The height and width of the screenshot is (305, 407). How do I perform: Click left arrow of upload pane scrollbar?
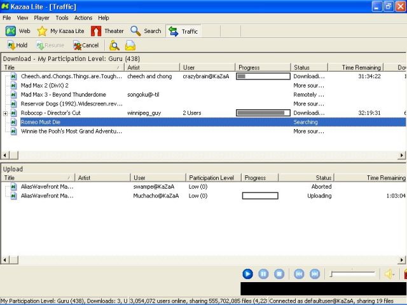click(x=5, y=260)
